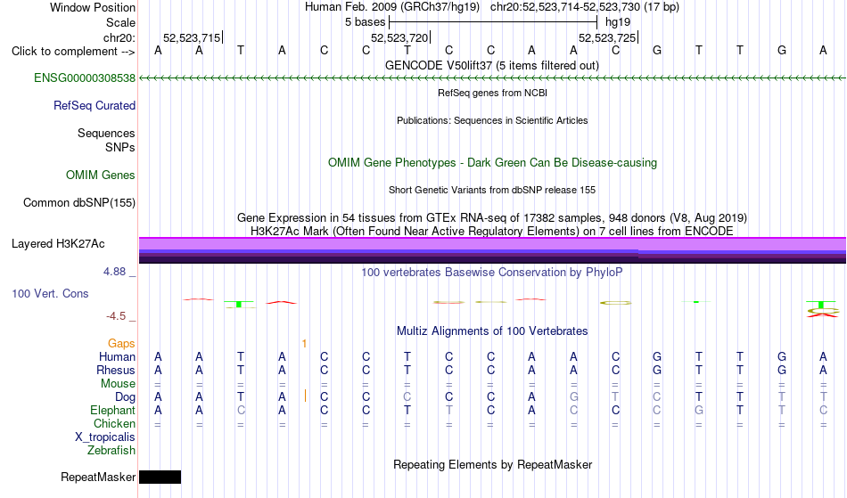Click the Window Position label
847x498 pixels.
[x=93, y=7]
